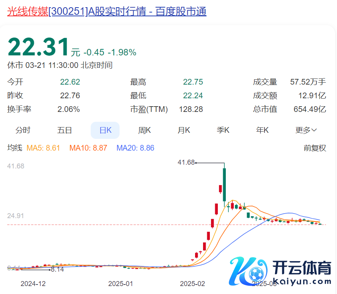Click the 41.68 peak price marker

[186, 162]
